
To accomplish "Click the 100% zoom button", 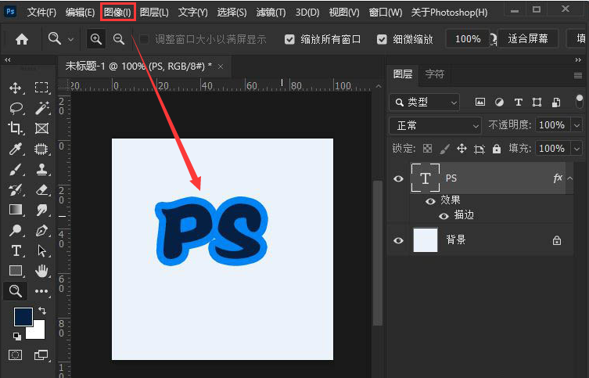I will 468,39.
